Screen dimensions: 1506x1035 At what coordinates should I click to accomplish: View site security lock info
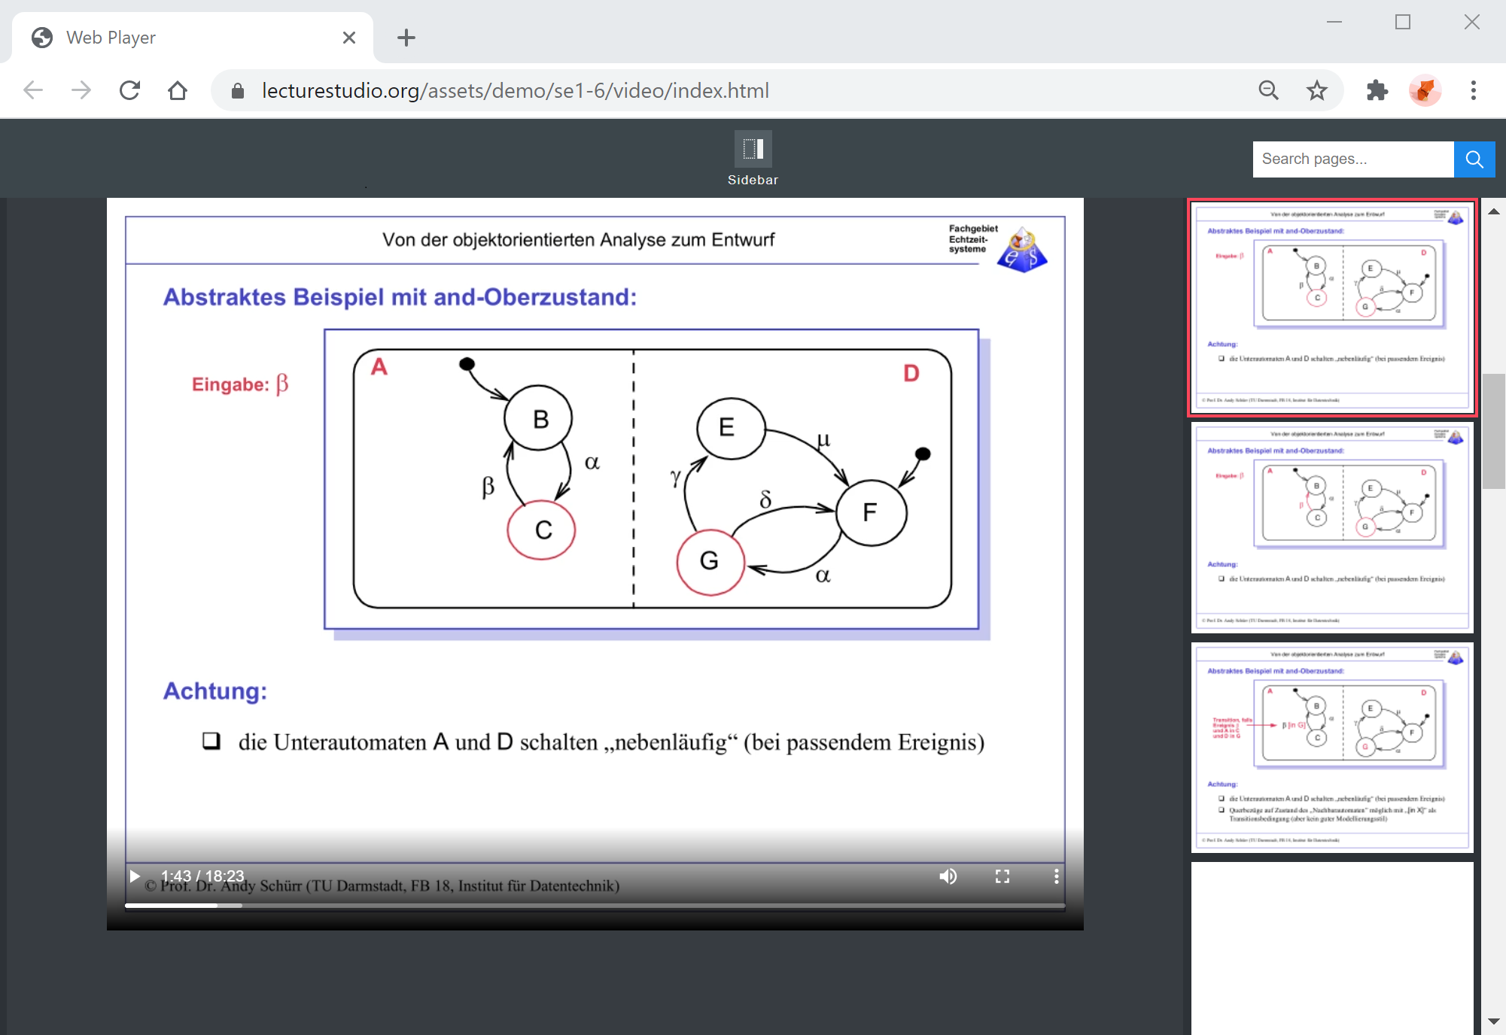pyautogui.click(x=238, y=91)
